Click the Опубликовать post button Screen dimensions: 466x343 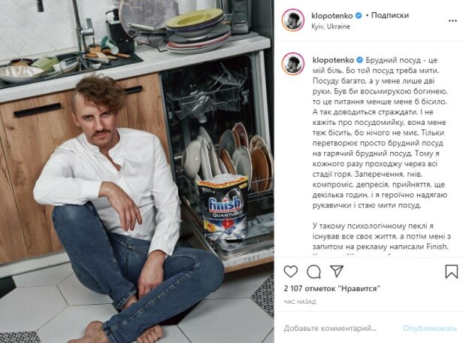pos(430,329)
